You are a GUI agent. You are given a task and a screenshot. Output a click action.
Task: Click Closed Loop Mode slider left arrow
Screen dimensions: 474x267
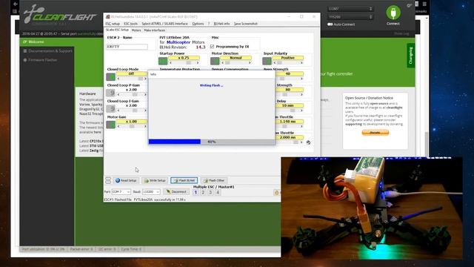click(x=118, y=79)
